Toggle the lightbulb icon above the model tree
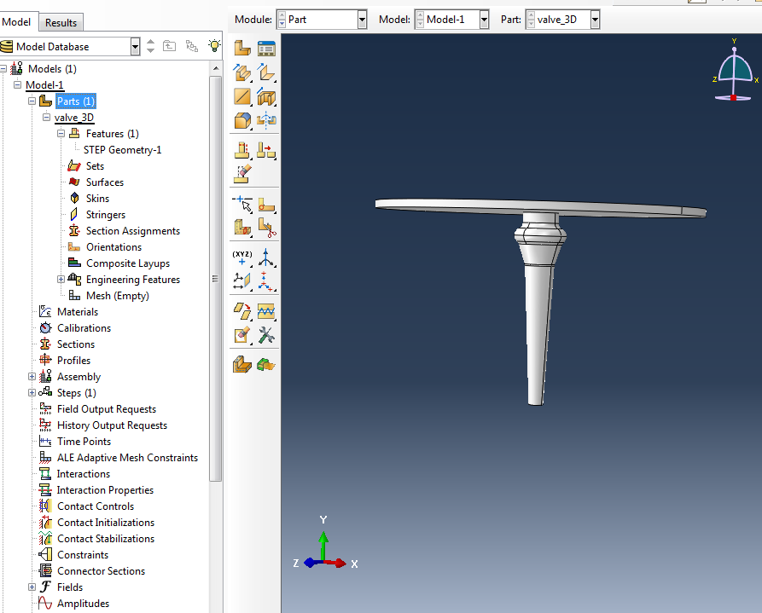This screenshot has width=762, height=613. coord(214,45)
